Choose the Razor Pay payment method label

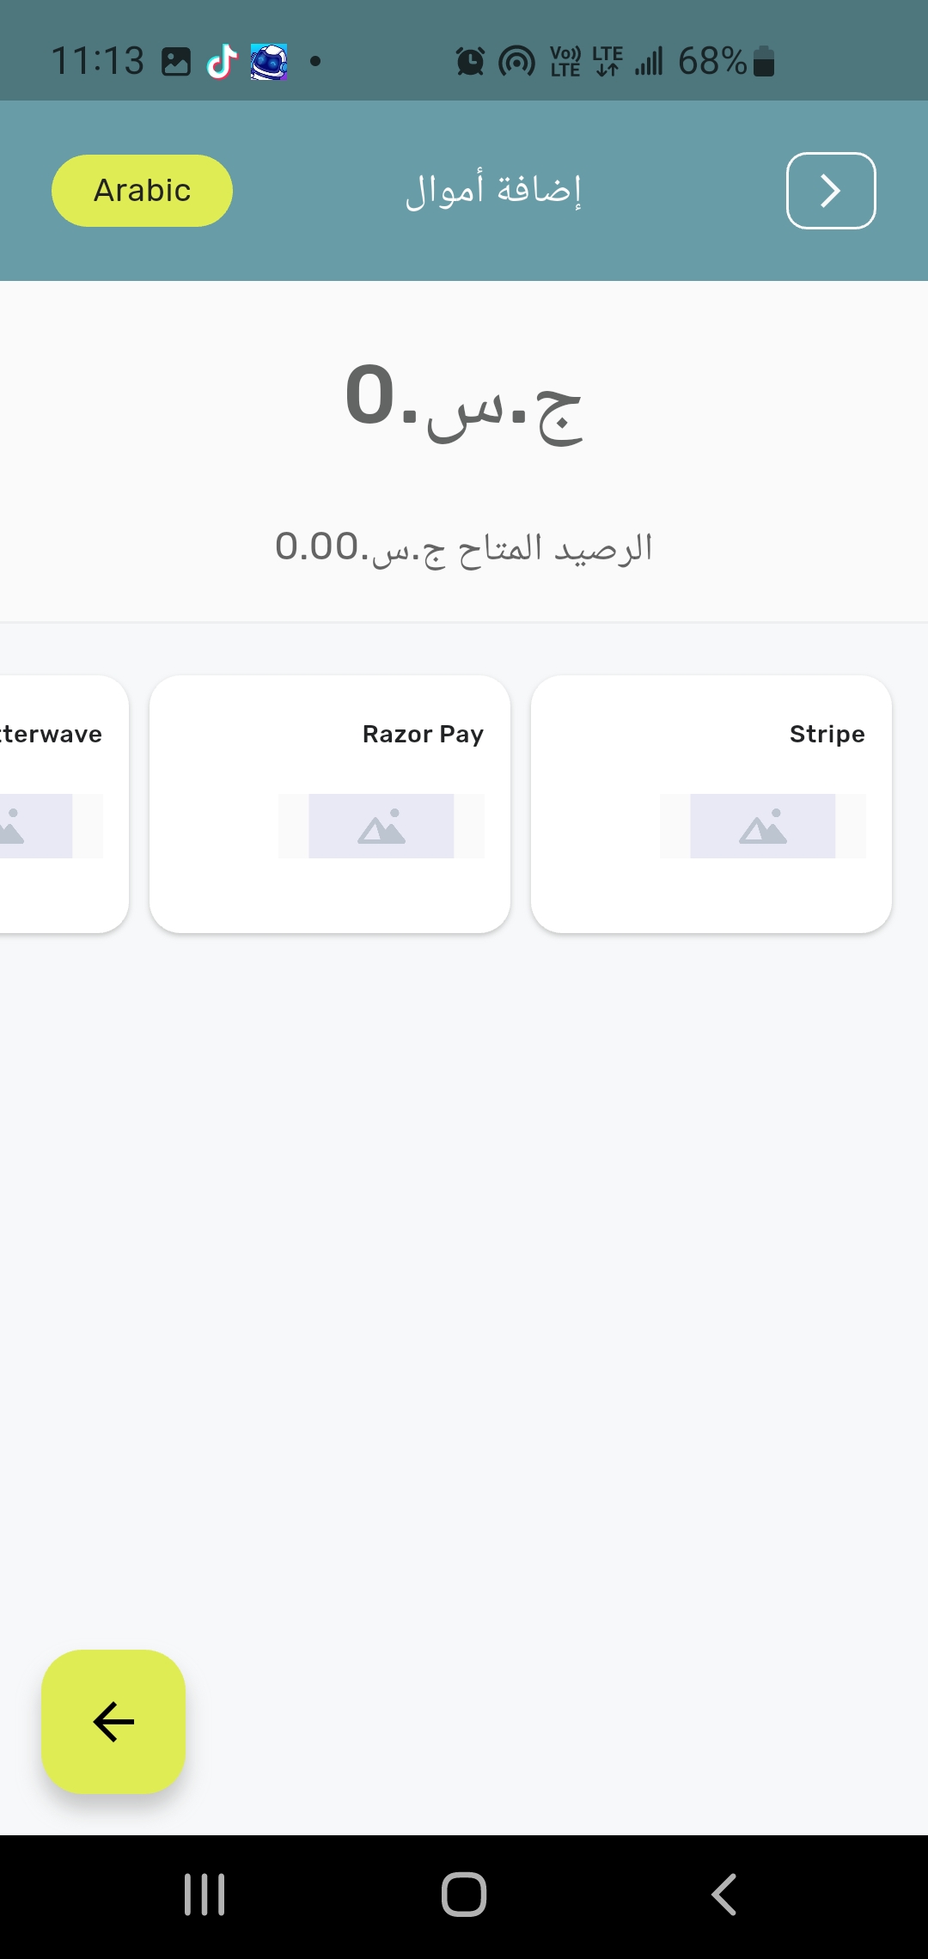(x=423, y=734)
